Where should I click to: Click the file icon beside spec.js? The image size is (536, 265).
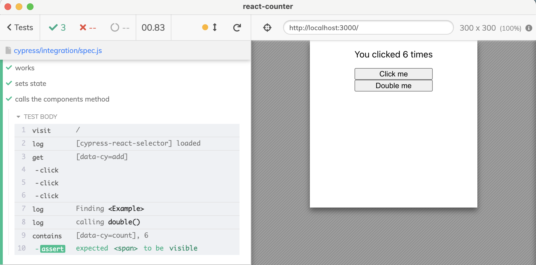(8, 50)
